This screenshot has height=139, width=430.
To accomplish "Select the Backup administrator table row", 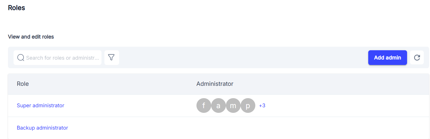I will (x=218, y=128).
